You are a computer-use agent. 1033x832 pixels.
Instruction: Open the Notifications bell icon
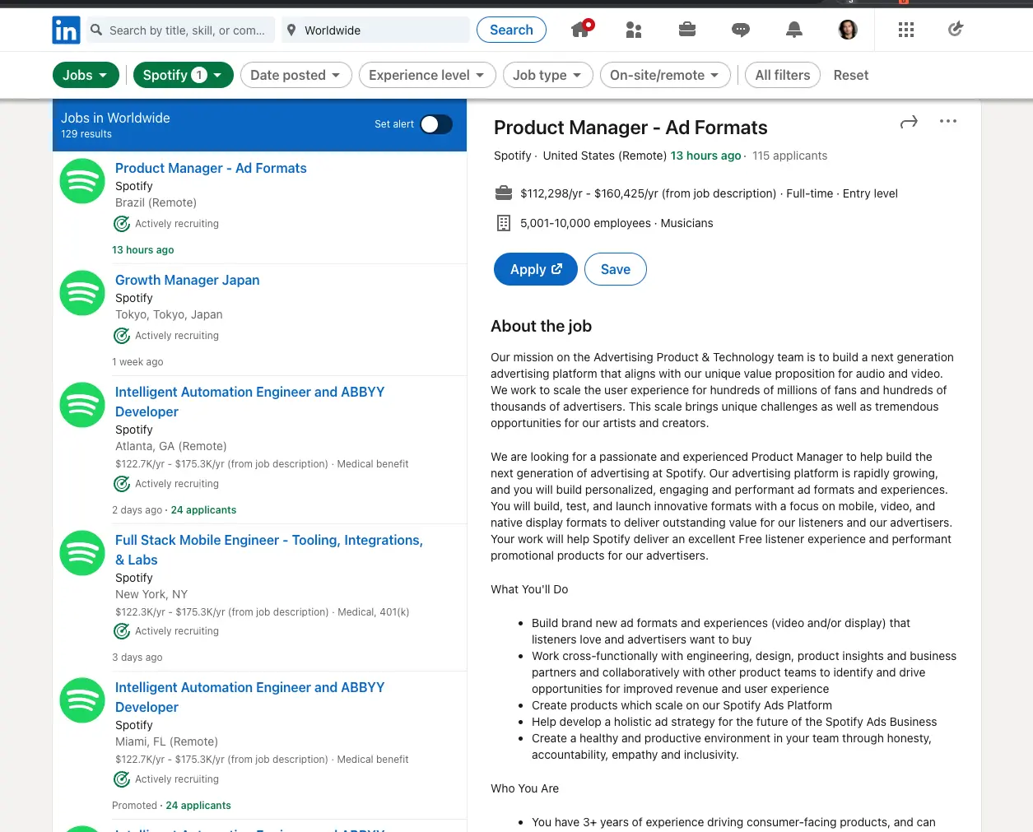pyautogui.click(x=794, y=30)
